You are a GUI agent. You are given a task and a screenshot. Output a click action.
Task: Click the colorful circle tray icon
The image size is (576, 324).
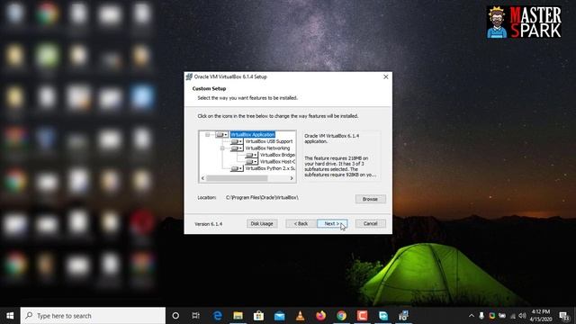click(x=492, y=316)
